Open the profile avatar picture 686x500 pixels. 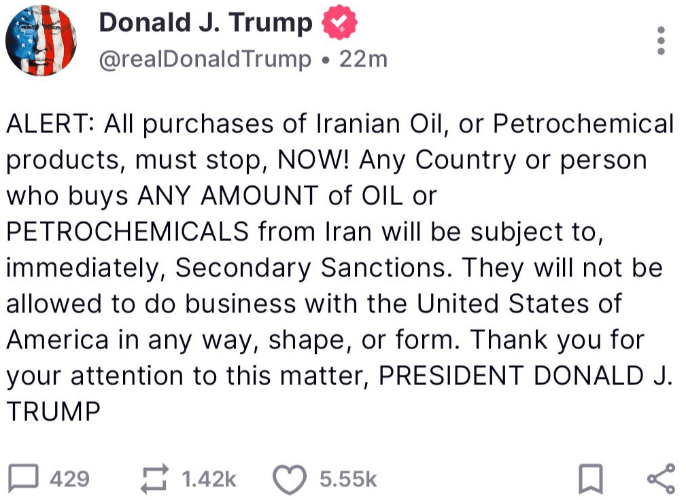point(41,42)
